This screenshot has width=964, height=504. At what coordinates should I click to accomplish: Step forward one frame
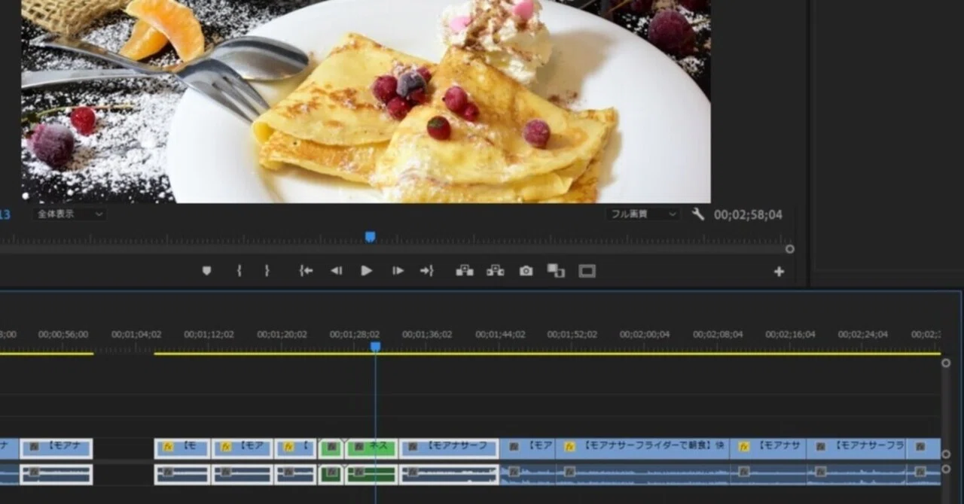398,271
